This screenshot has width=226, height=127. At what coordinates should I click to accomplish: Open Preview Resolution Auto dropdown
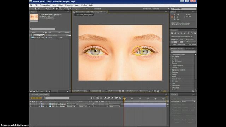pos(191,42)
